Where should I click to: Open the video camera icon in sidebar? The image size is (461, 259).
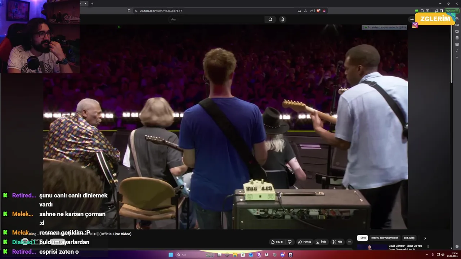[457, 25]
